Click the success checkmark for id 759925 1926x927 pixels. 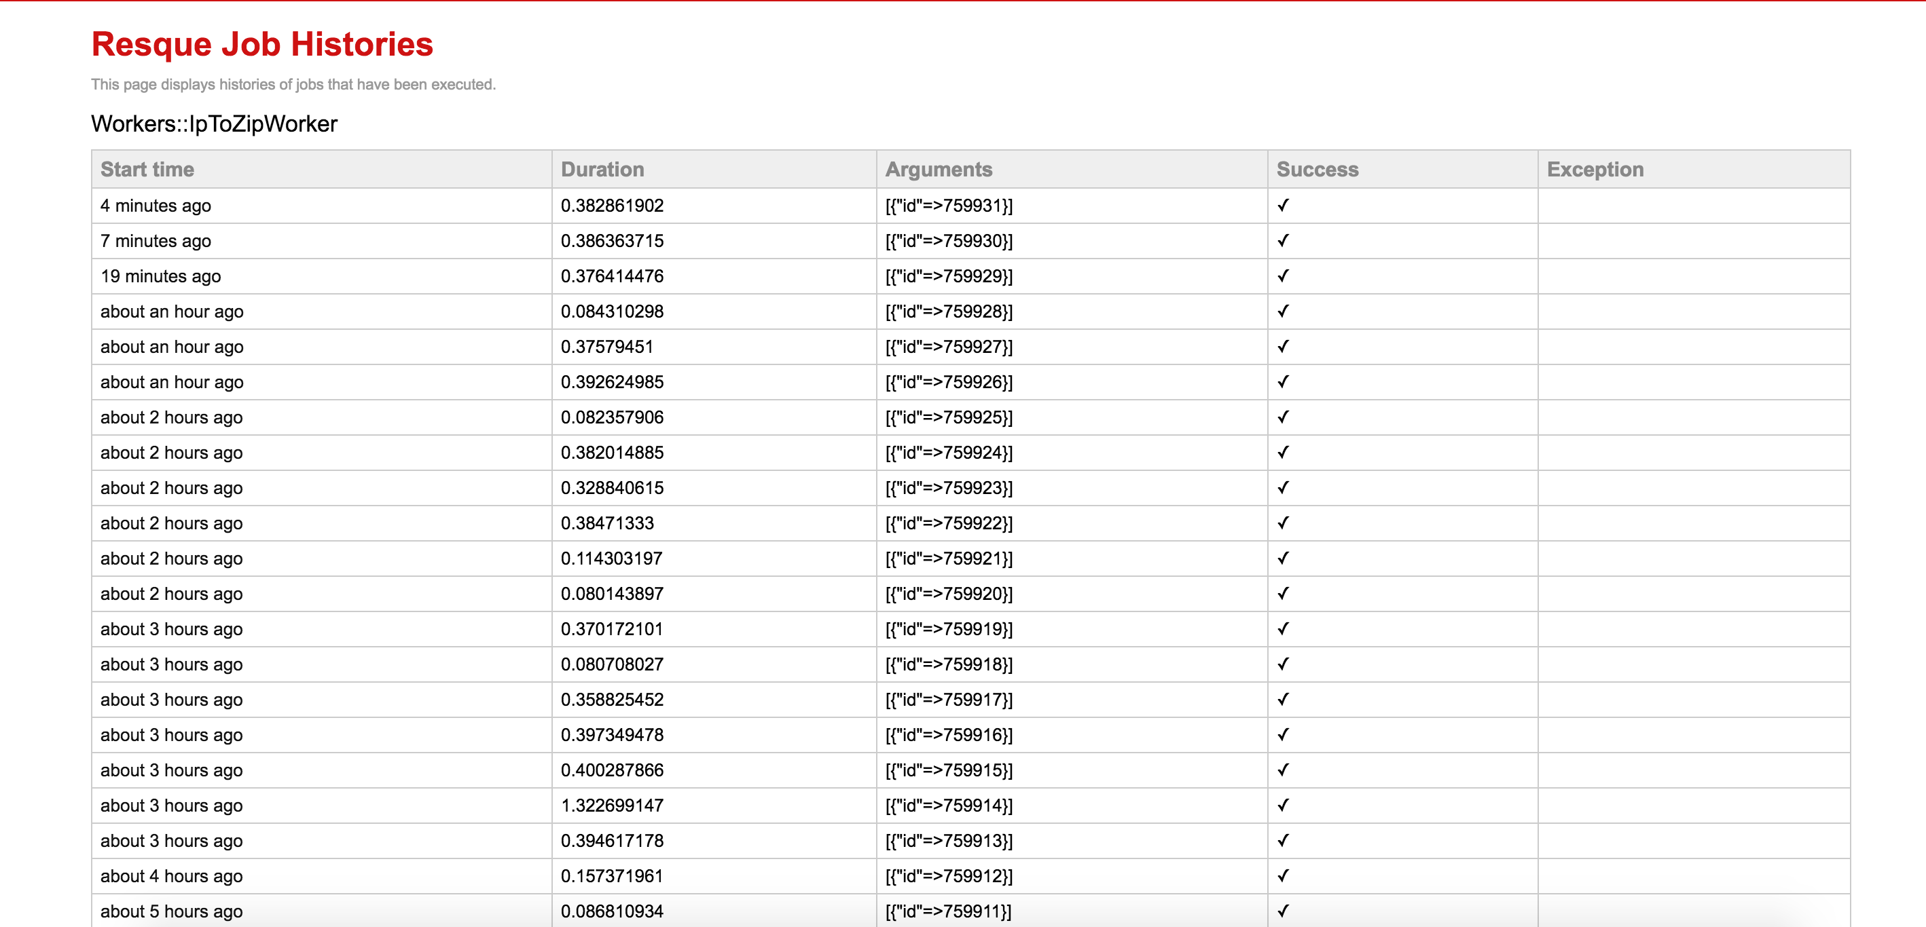(x=1283, y=417)
